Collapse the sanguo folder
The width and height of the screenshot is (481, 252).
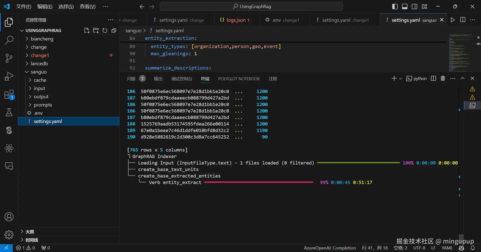tap(39, 72)
